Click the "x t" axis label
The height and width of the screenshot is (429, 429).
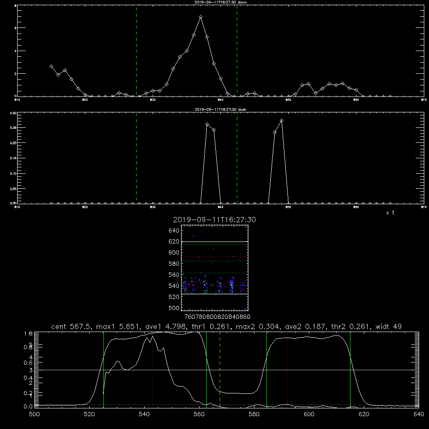[390, 213]
